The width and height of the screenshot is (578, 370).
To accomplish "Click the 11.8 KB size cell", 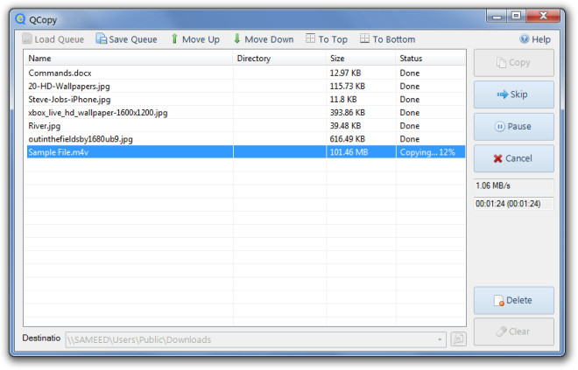I will click(361, 100).
